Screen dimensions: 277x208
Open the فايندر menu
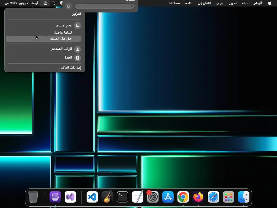coord(258,3)
